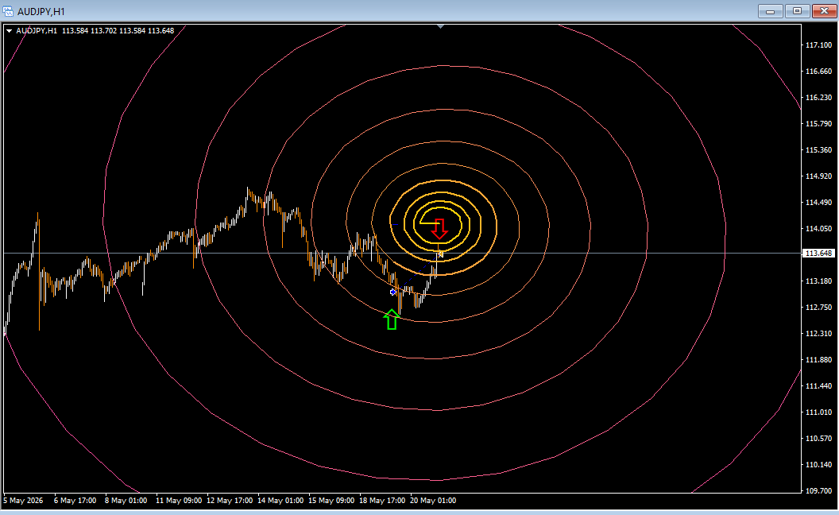
Task: Click the 110.570 price scale label
Action: [x=818, y=439]
